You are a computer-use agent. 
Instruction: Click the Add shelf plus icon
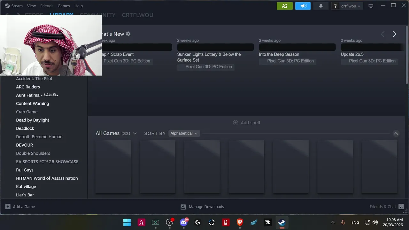coord(235,123)
